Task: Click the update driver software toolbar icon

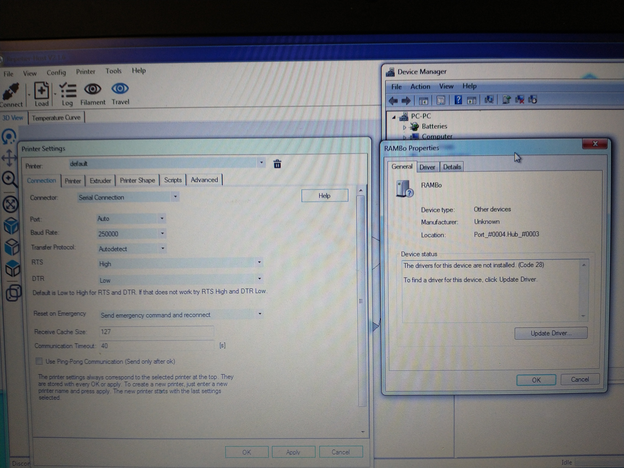Action: [x=506, y=100]
